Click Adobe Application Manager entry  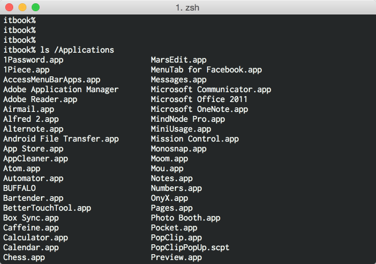coord(61,90)
